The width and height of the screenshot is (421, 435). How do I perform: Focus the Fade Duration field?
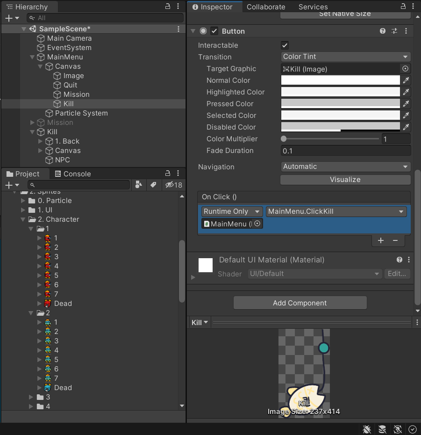tap(345, 151)
